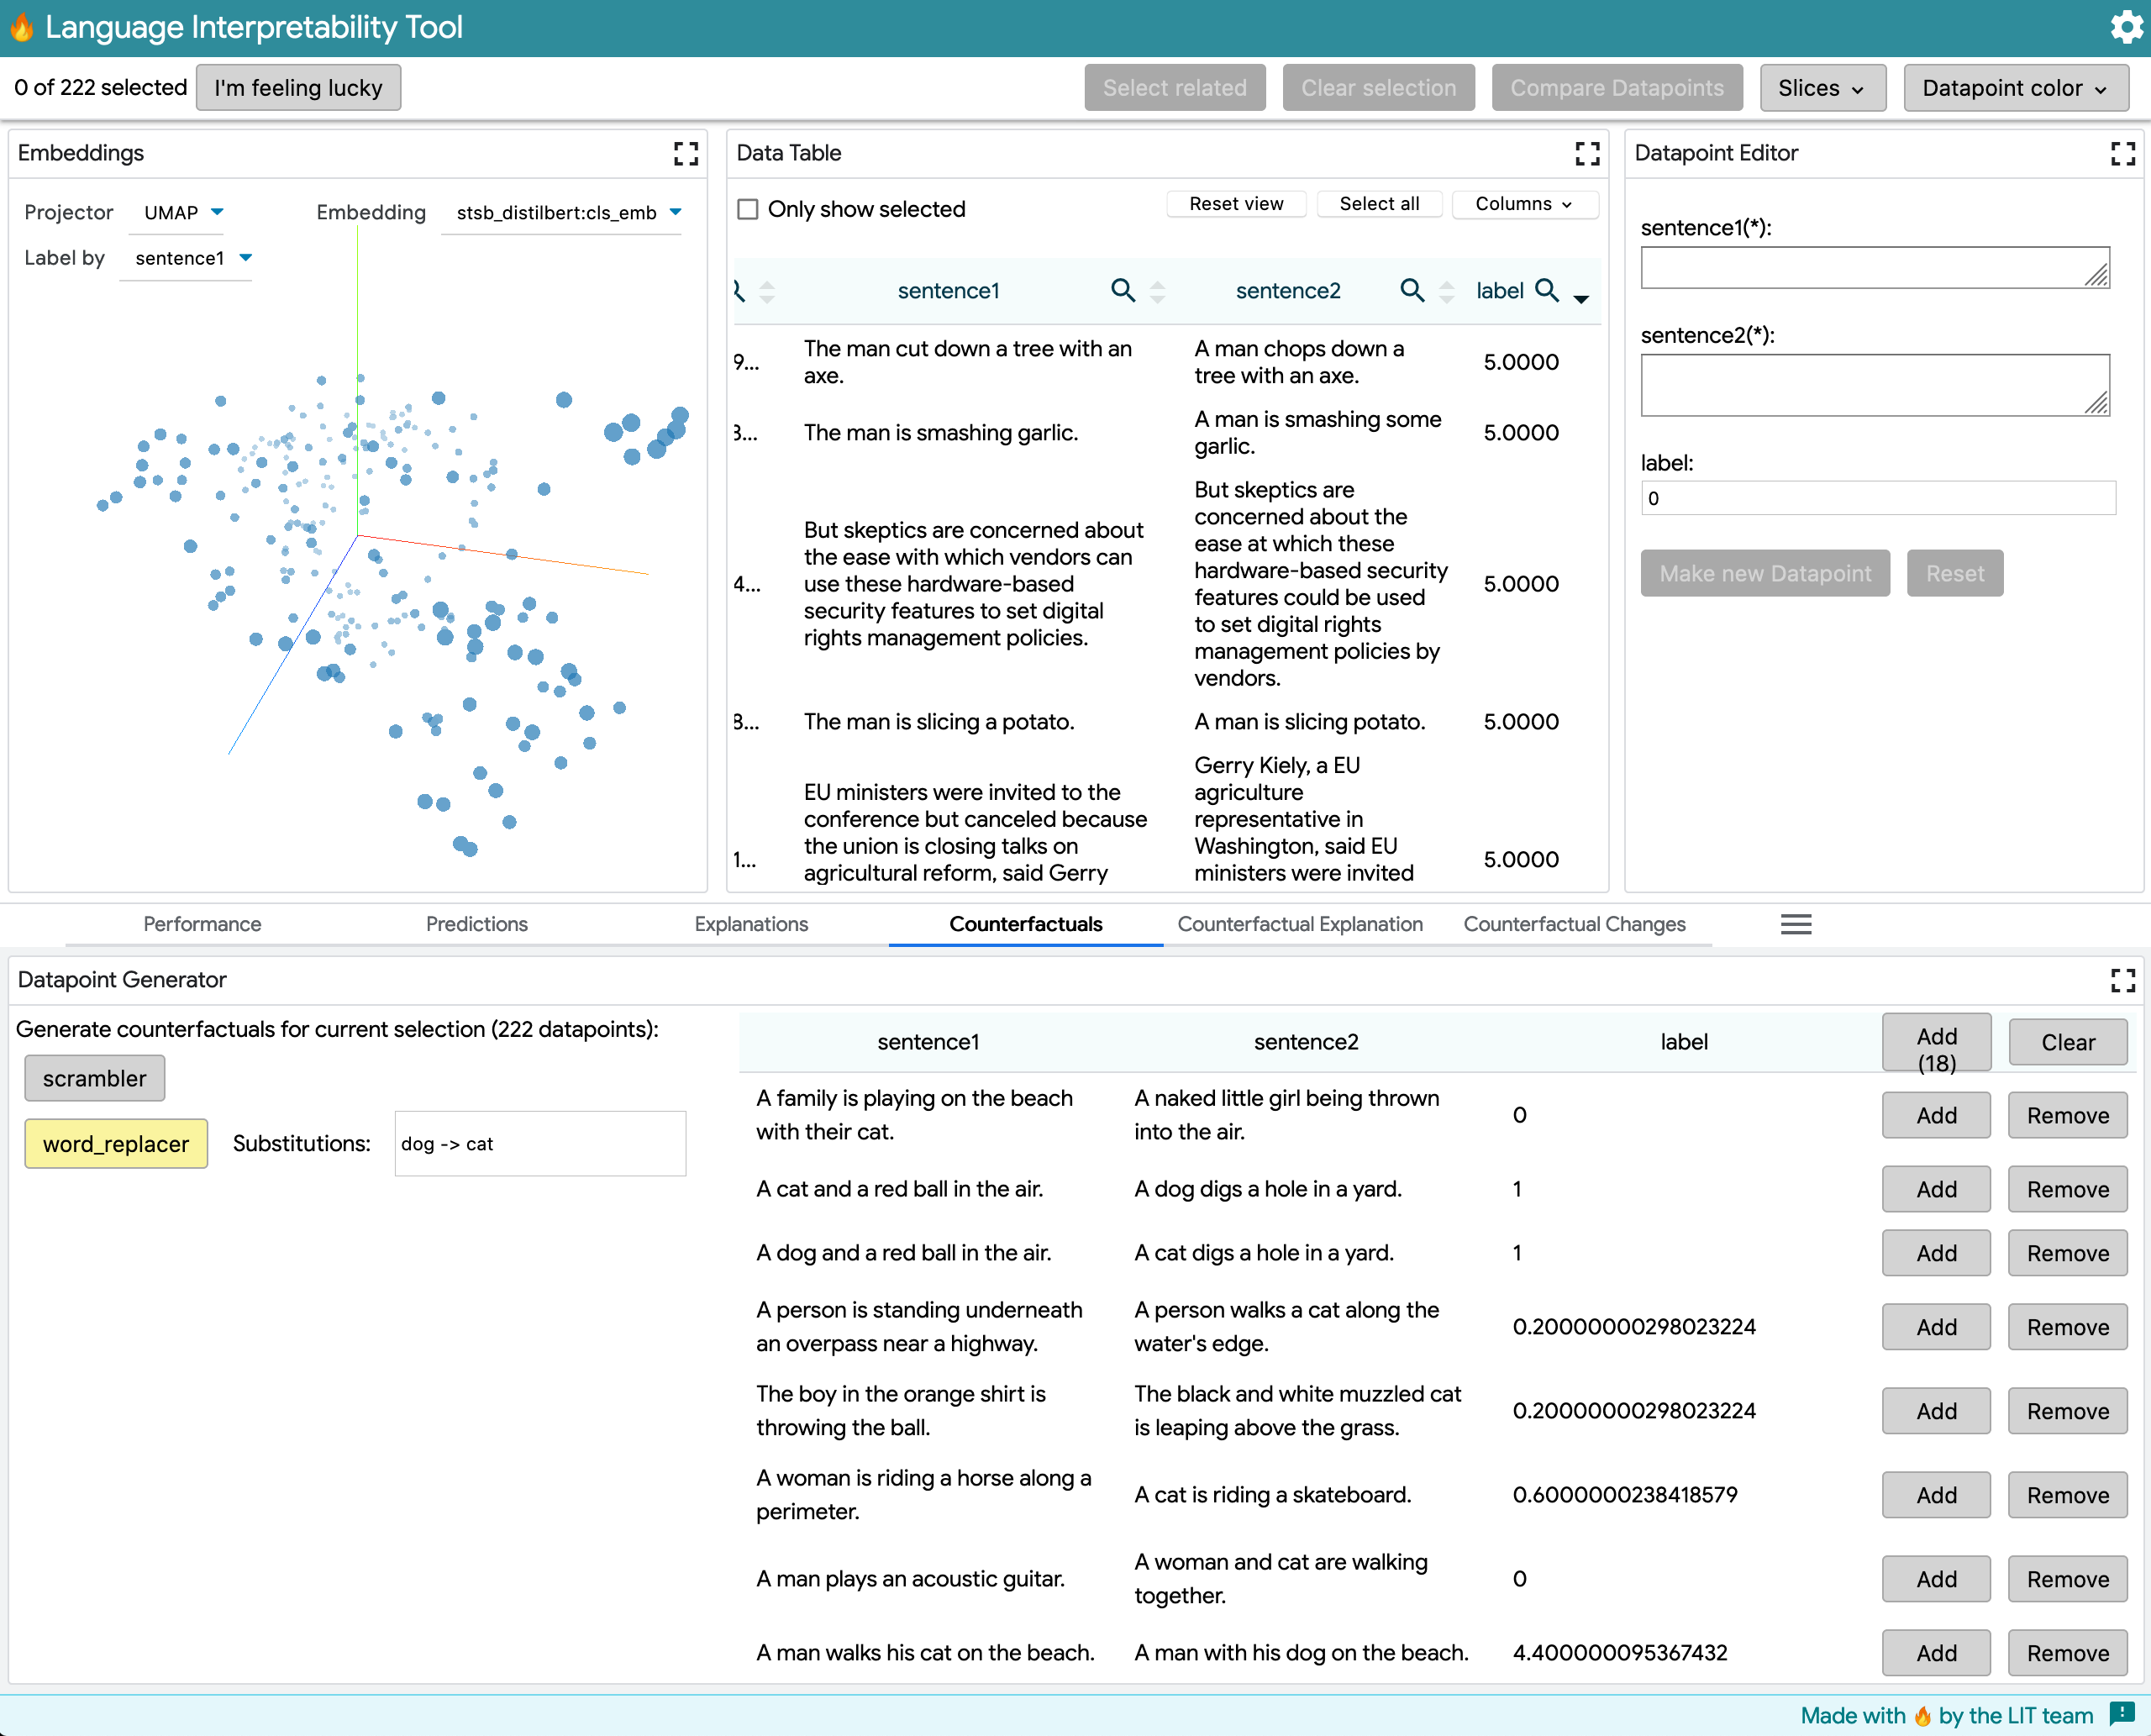
Task: Expand the Datapoint color dropdown
Action: pyautogui.click(x=2014, y=88)
